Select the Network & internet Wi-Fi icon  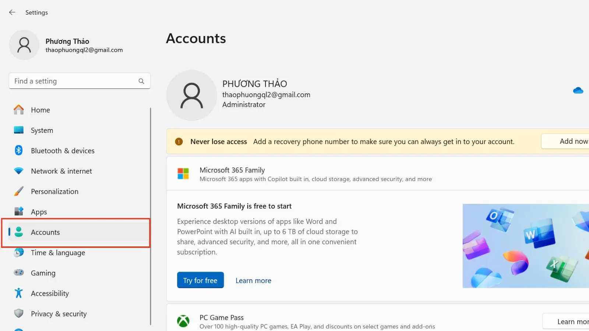tap(18, 171)
